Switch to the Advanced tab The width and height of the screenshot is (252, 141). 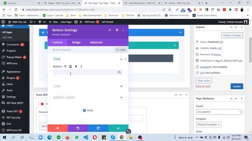(x=96, y=42)
